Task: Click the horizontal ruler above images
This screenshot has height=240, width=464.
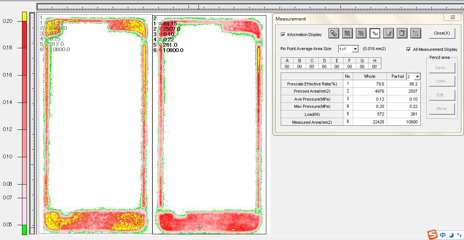Action: point(250,7)
